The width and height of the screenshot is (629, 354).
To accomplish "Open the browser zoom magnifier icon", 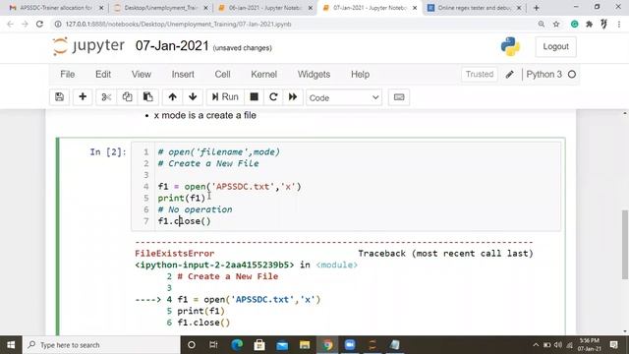I will point(542,24).
